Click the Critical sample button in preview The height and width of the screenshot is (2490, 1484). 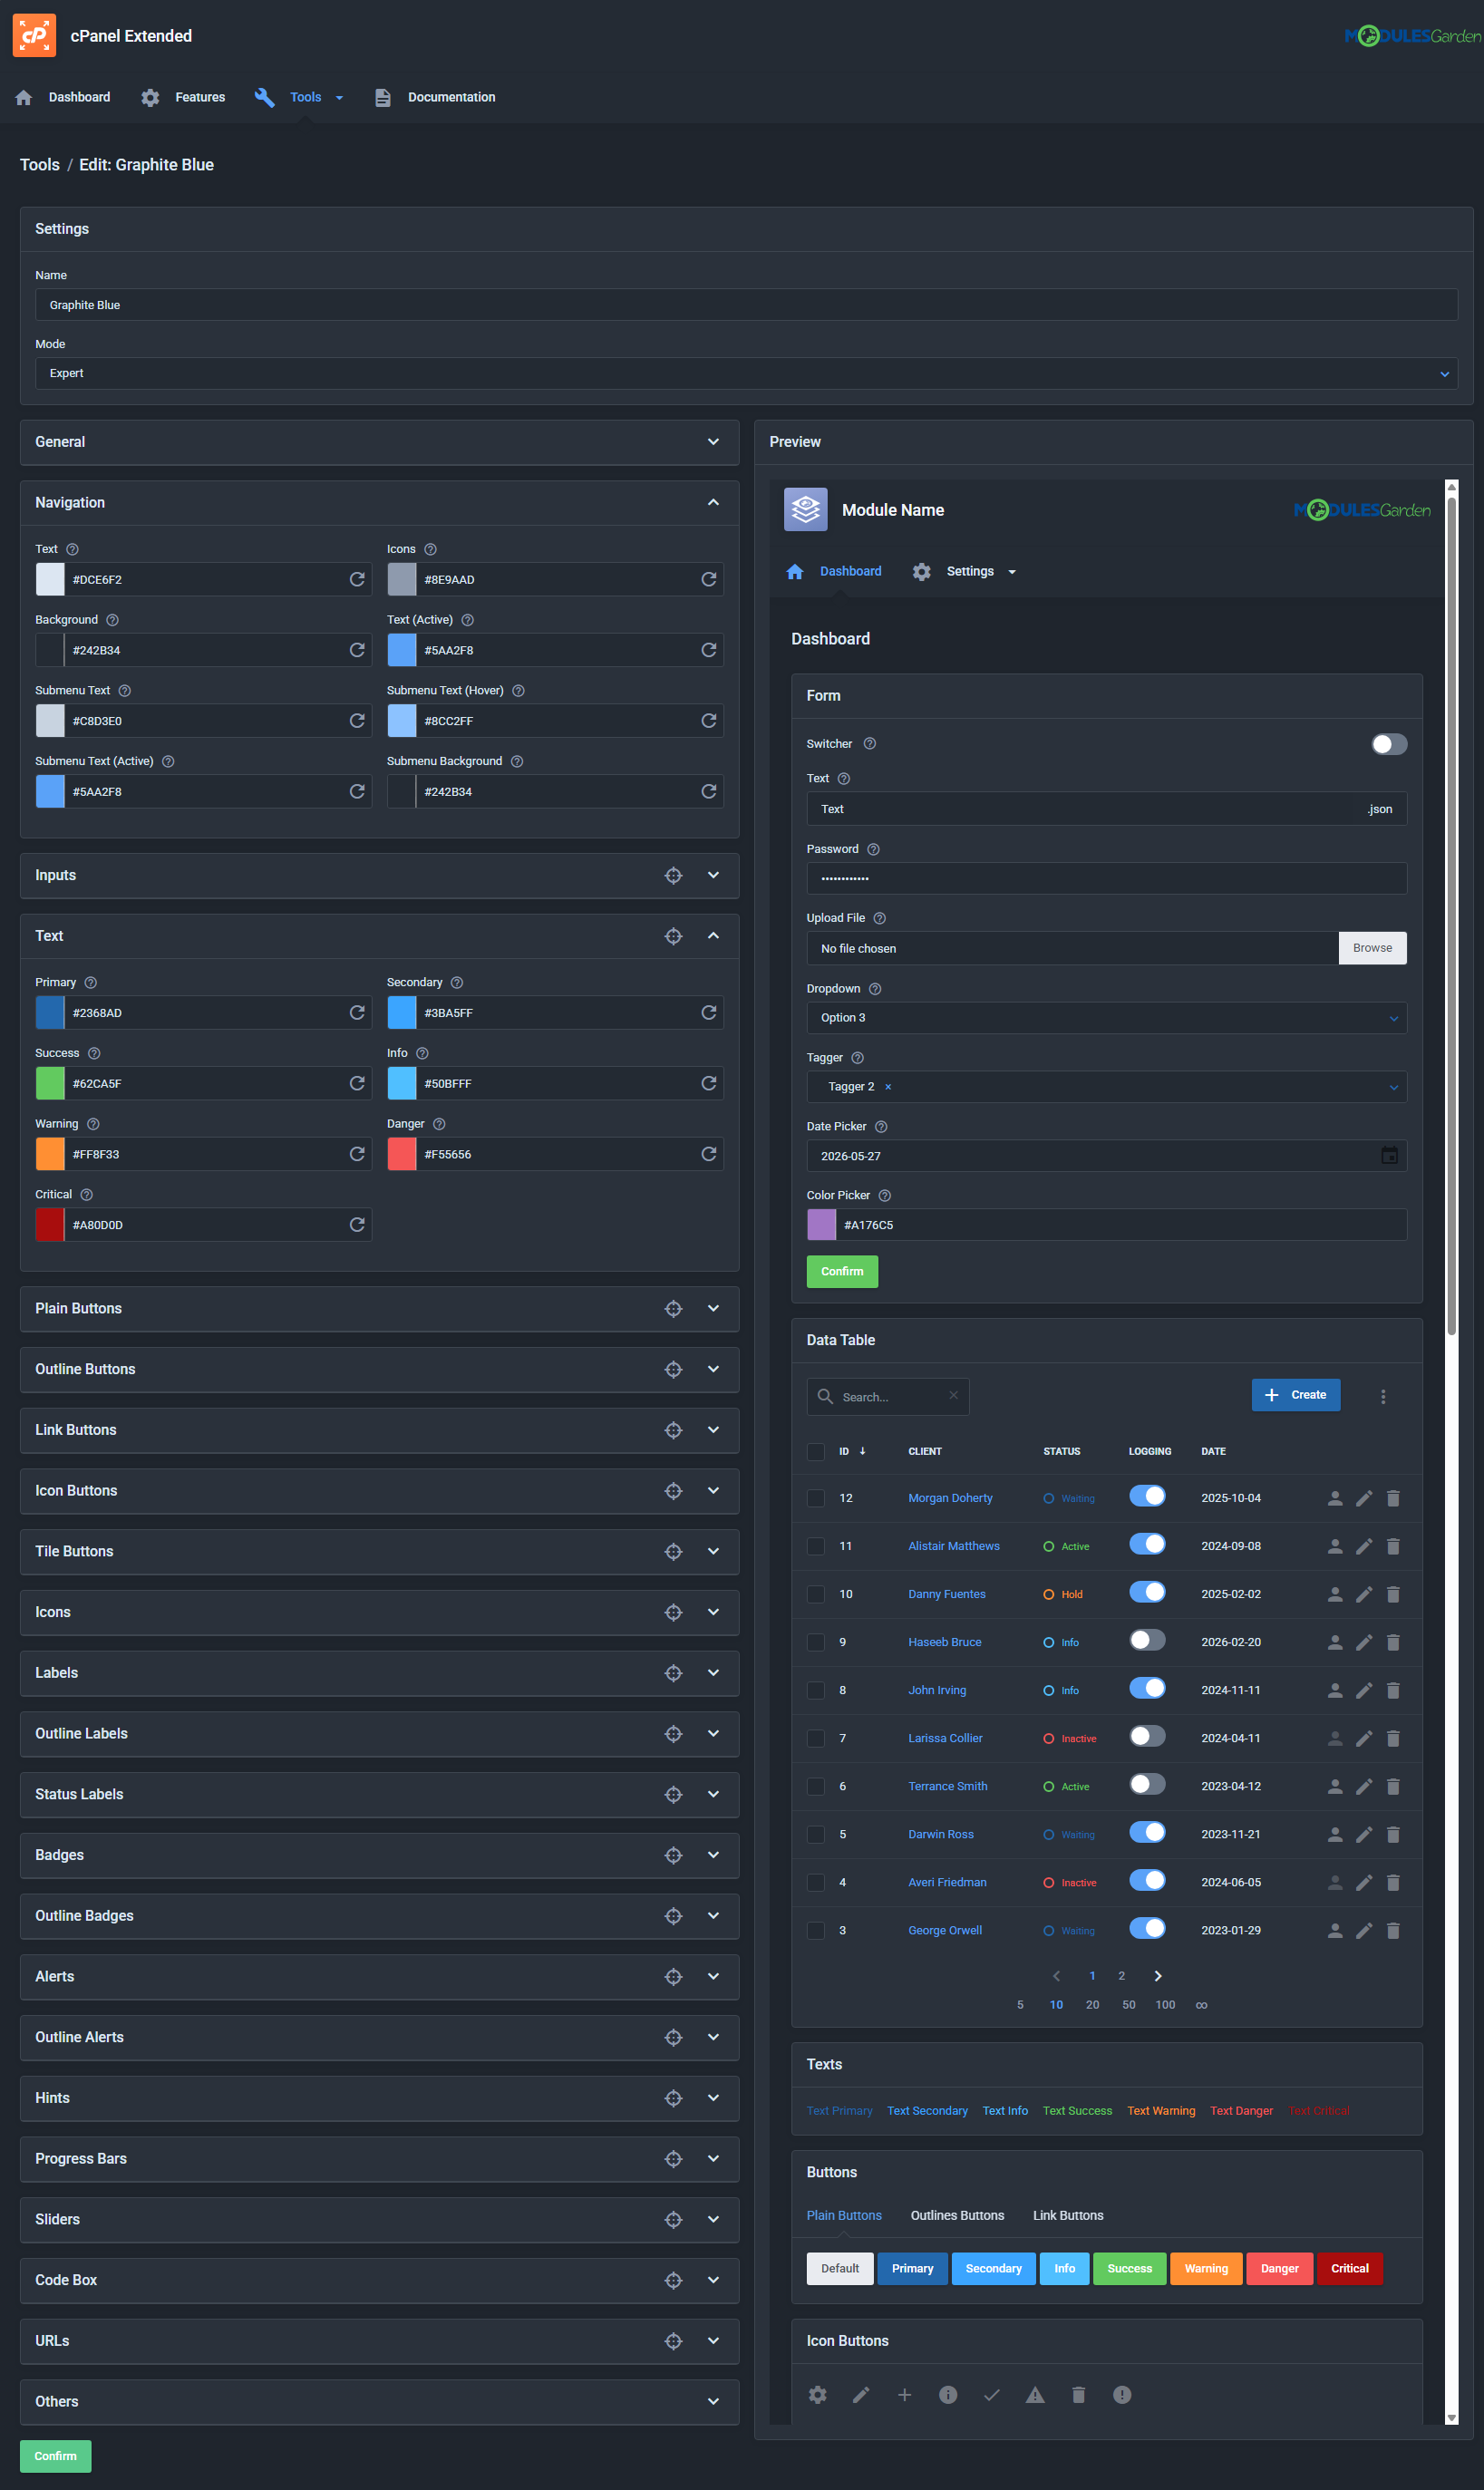(1350, 2268)
